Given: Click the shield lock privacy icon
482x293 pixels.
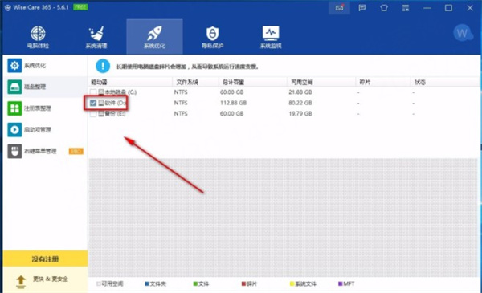Looking at the screenshot, I should pos(212,33).
